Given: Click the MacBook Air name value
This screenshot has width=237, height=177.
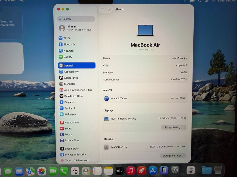Looking at the screenshot, I should tap(180, 58).
